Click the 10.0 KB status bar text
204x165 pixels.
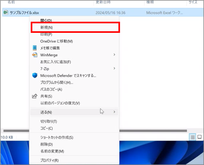7,137
